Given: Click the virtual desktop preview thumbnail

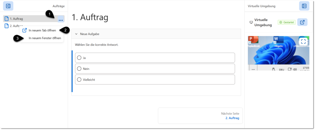Looking at the screenshot, I should [x=278, y=53].
